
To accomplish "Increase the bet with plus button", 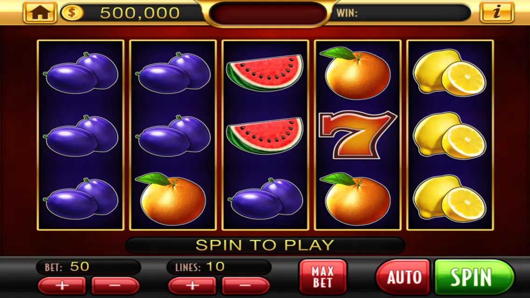I will pyautogui.click(x=62, y=285).
